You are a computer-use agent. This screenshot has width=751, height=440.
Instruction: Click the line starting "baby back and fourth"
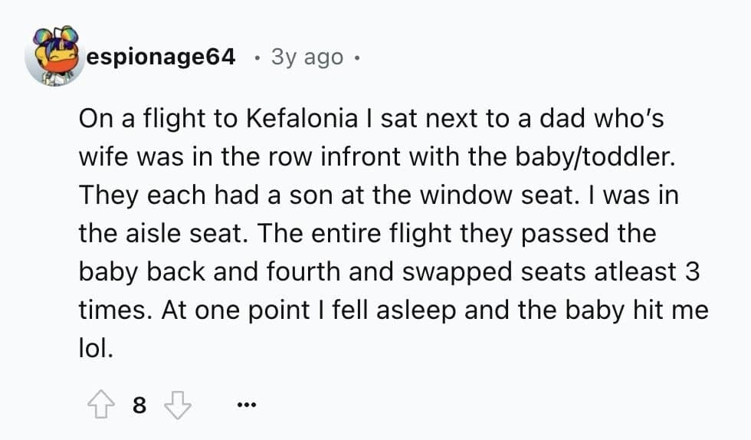(x=390, y=273)
